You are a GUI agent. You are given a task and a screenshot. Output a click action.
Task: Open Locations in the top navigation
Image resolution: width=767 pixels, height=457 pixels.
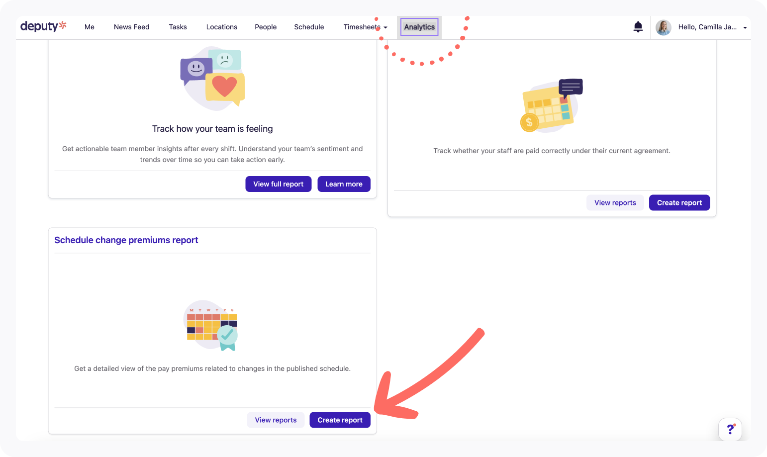point(221,27)
